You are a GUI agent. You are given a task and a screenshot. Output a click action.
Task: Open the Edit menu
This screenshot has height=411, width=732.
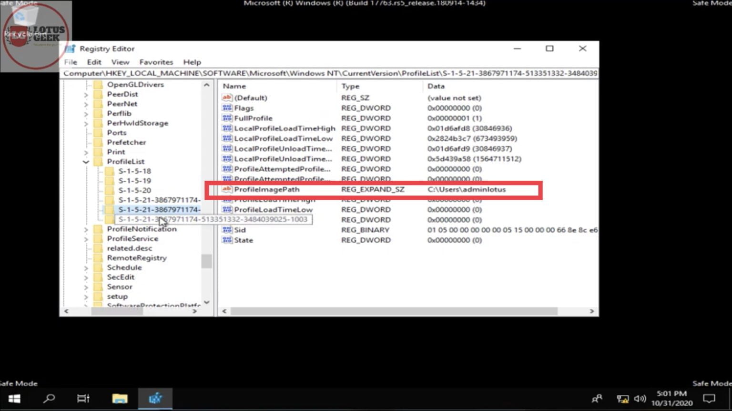click(x=94, y=62)
